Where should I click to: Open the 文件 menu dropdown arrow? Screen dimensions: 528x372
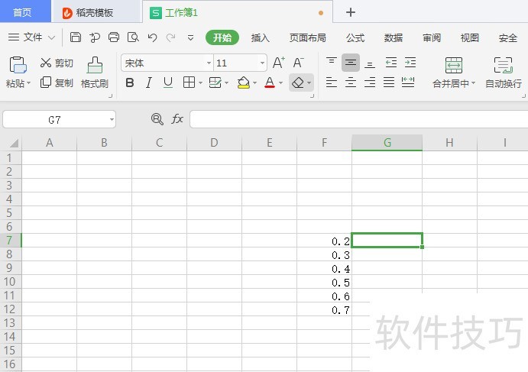tap(51, 37)
